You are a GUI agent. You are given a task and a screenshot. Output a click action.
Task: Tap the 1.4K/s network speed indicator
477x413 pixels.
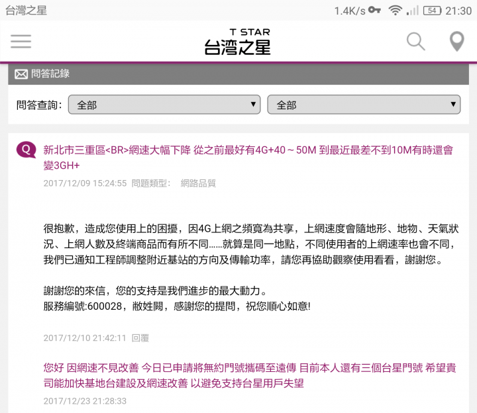[350, 11]
